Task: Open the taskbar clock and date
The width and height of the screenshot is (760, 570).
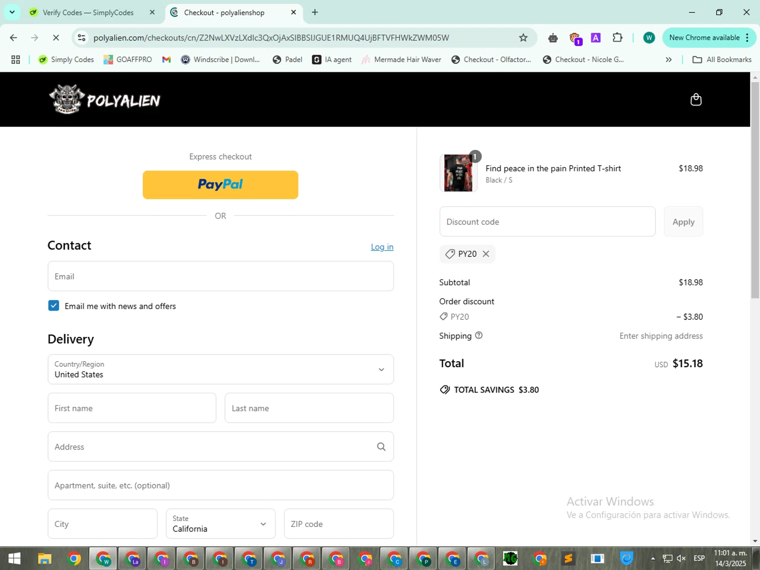Action: pyautogui.click(x=730, y=558)
